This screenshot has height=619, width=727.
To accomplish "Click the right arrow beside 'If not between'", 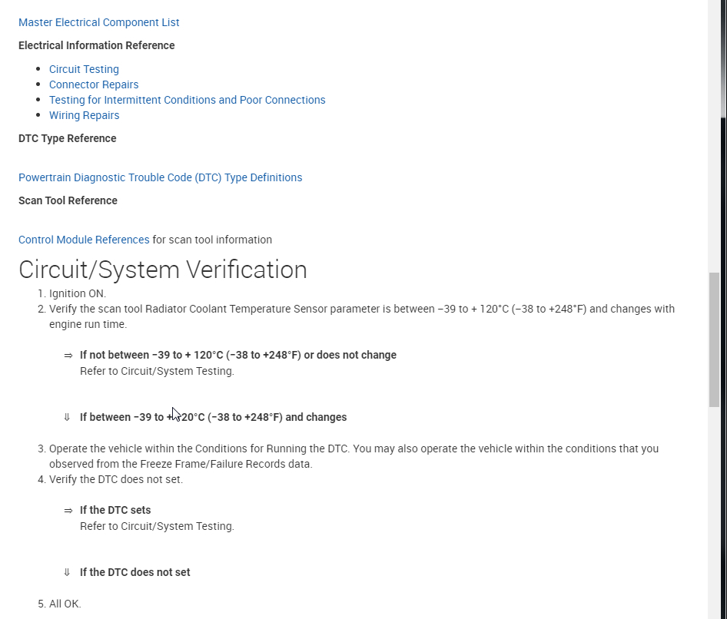I will (68, 356).
